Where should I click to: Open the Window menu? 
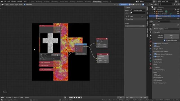tap(20, 1)
